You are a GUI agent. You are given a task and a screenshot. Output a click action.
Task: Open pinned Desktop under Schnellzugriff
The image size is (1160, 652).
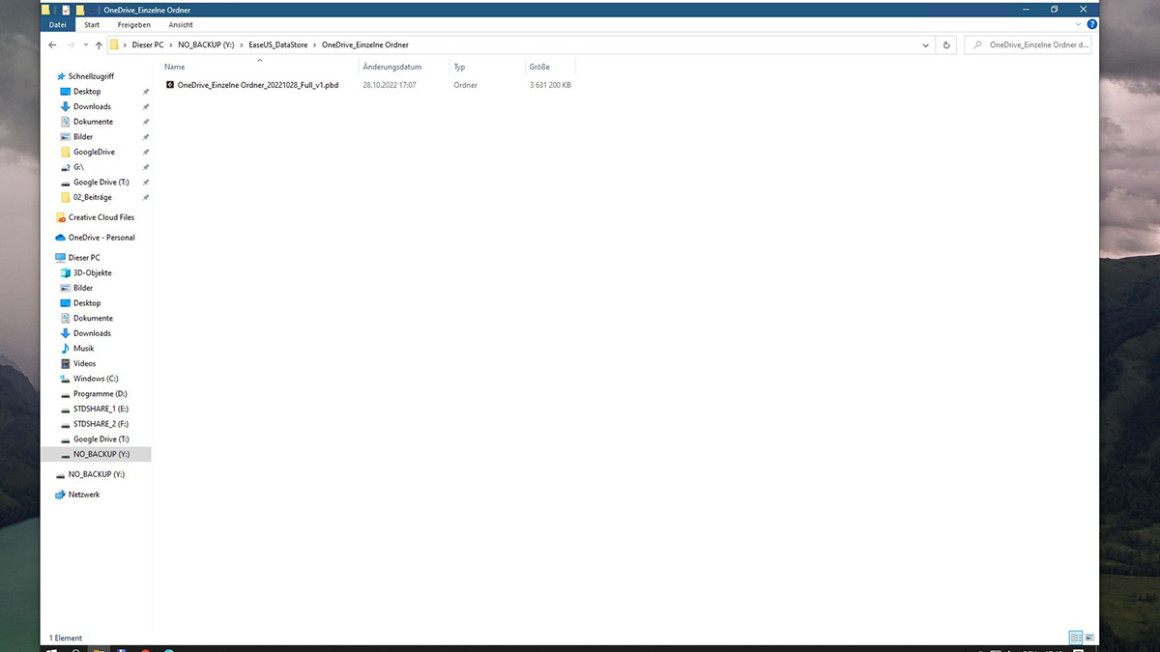[x=87, y=92]
